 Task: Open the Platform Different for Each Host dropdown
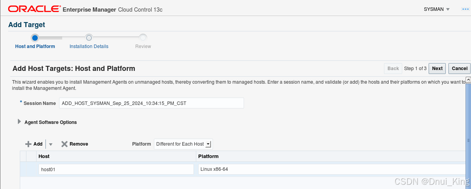click(x=183, y=144)
